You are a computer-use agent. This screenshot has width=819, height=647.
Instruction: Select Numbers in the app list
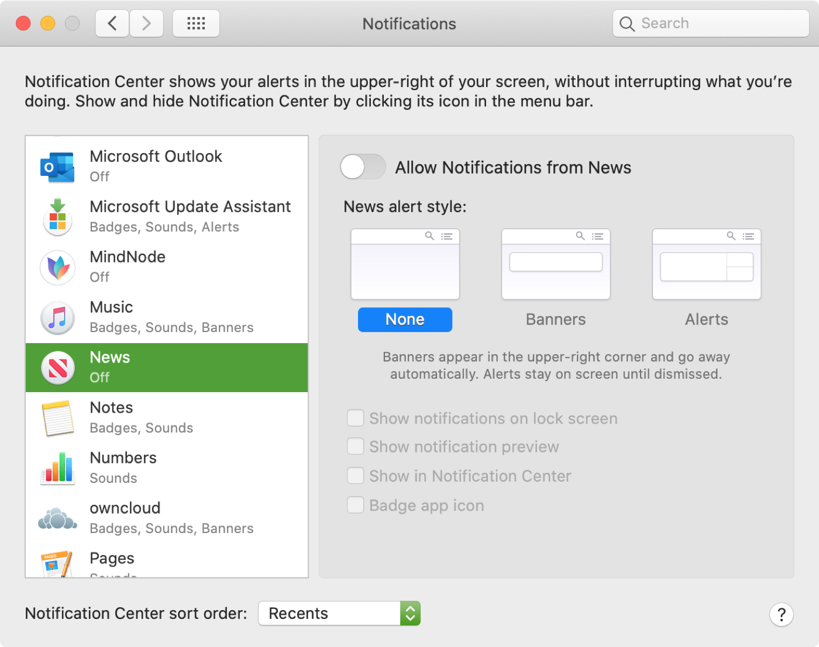click(x=167, y=468)
